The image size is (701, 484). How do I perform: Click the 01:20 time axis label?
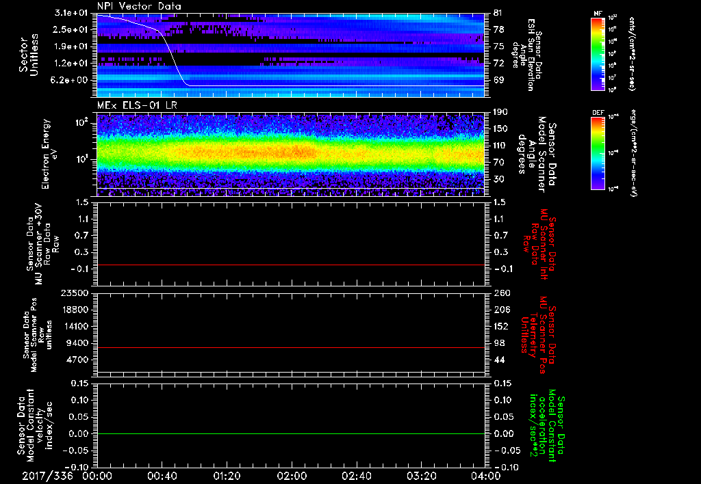coord(227,476)
